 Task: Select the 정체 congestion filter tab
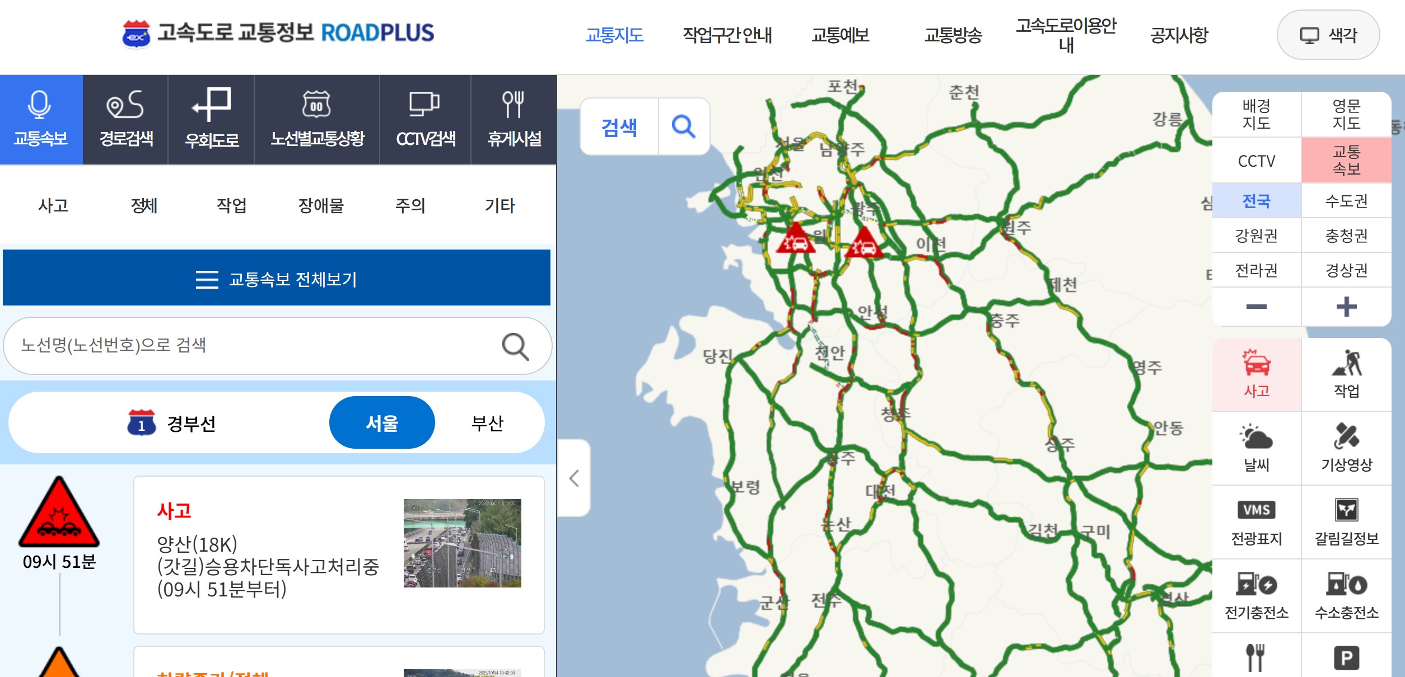tap(144, 205)
